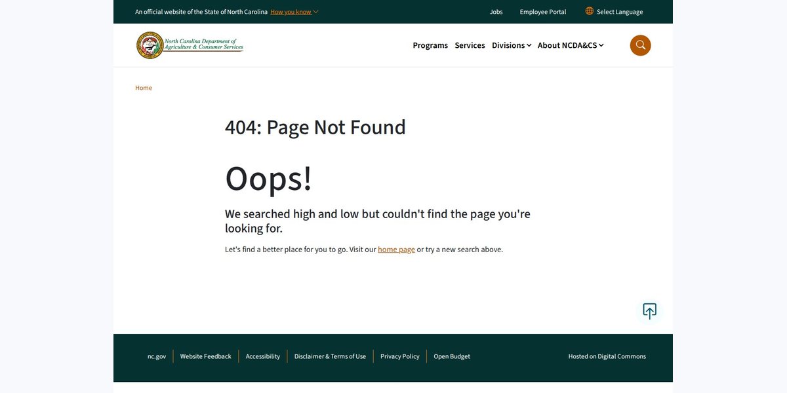Expand the How you know chevron

click(x=315, y=12)
